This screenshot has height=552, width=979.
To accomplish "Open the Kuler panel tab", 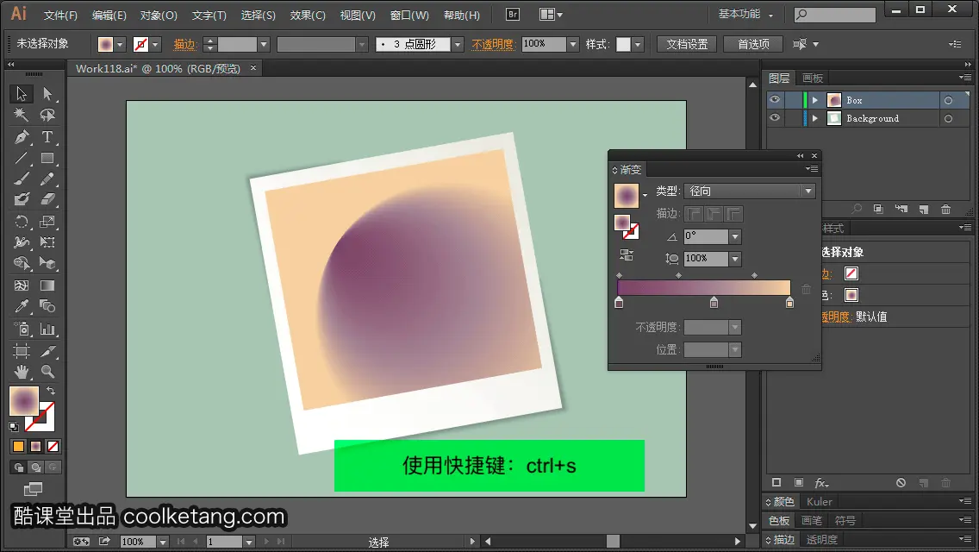I will pos(820,501).
